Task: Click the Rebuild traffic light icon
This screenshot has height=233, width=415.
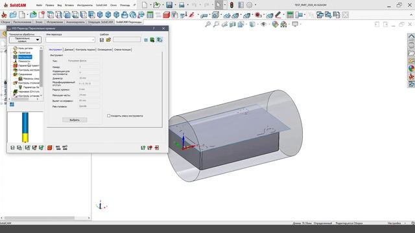Action: tap(231, 5)
